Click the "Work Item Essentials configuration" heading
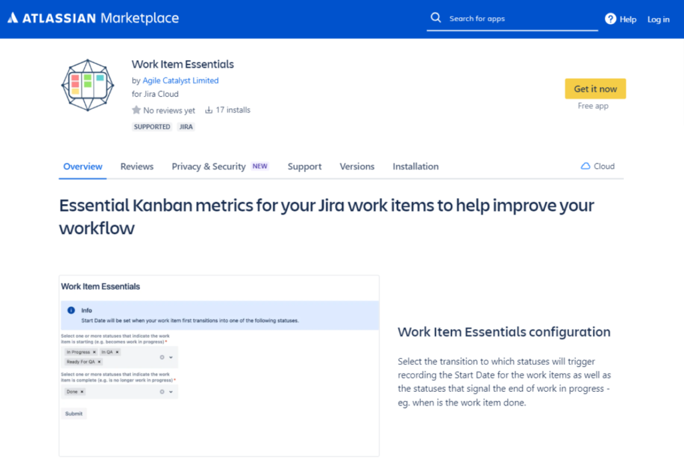Image resolution: width=684 pixels, height=461 pixels. 504,332
